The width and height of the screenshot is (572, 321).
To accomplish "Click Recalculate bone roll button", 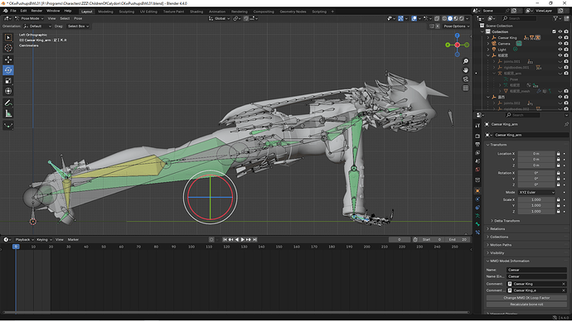I will click(526, 304).
